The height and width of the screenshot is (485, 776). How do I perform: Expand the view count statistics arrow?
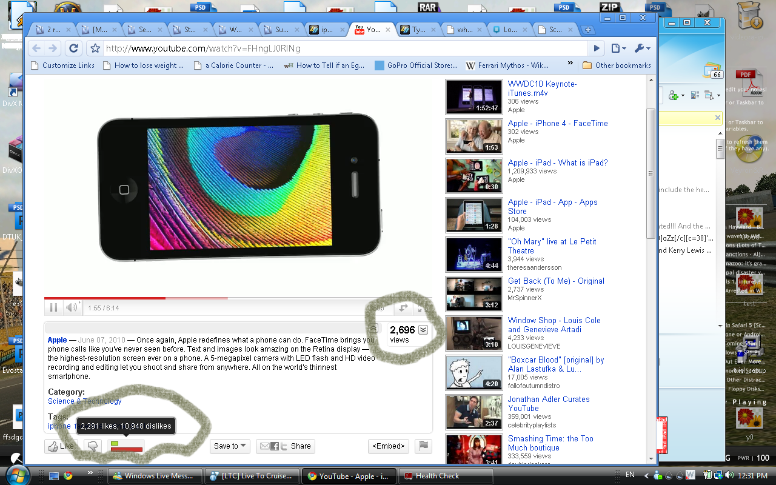tap(423, 330)
